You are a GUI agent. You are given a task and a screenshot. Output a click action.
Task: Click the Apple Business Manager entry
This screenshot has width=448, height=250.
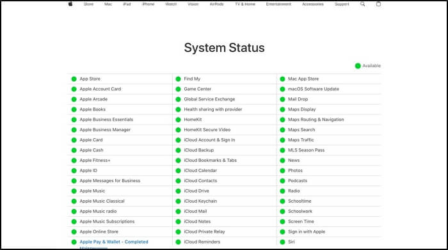coord(105,130)
